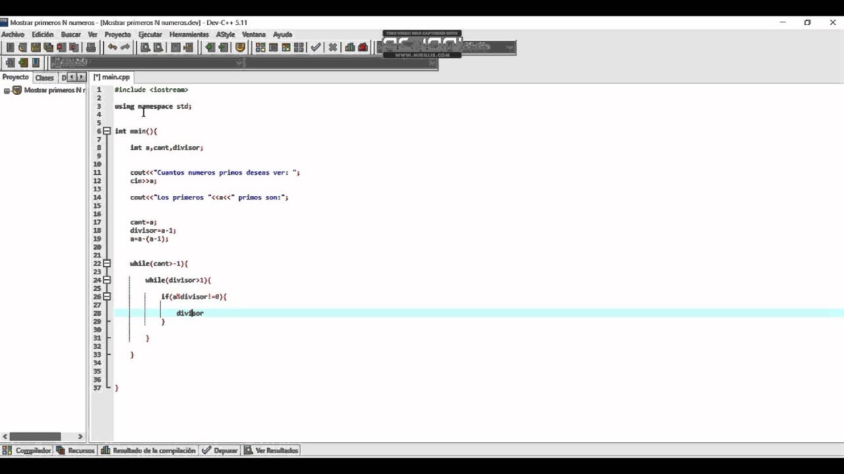
Task: Click the New file toolbar icon
Action: (10, 47)
